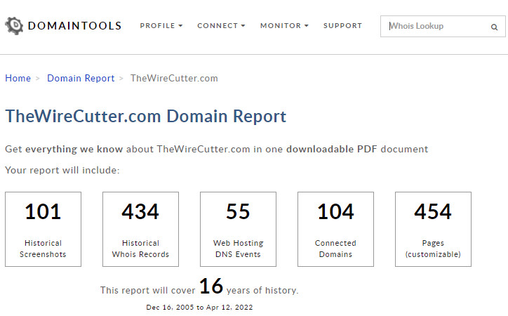Click the Dec 16, 2005 to Apr 12, 2022 date range
This screenshot has width=508, height=316.
pos(199,307)
